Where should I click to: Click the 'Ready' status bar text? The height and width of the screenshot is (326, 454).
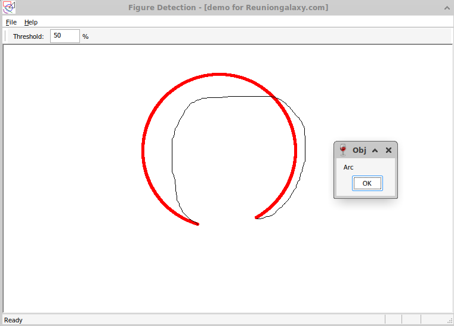point(13,320)
